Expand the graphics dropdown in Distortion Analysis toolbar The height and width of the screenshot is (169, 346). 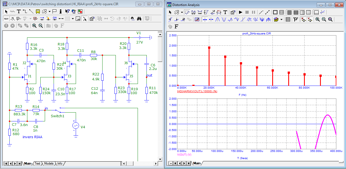pyautogui.click(x=182, y=12)
